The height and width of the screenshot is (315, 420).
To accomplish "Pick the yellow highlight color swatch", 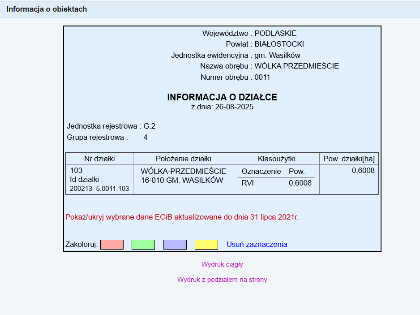I will (x=206, y=245).
